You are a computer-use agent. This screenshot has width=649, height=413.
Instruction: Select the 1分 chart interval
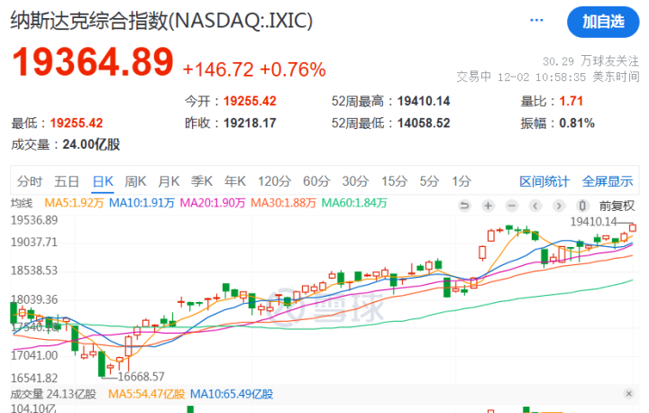click(x=462, y=181)
